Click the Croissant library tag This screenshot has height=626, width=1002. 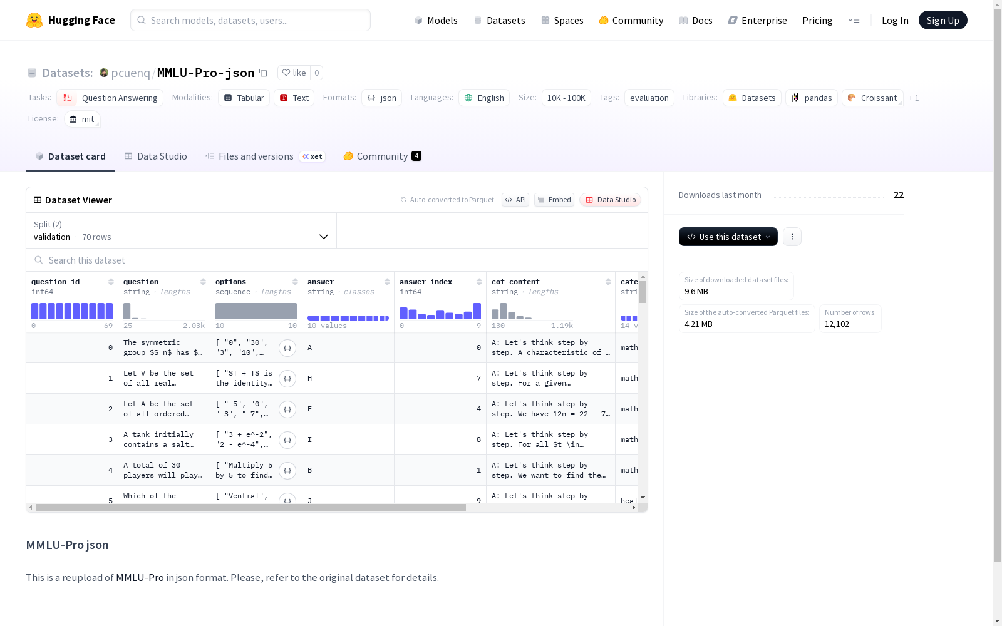pyautogui.click(x=872, y=98)
